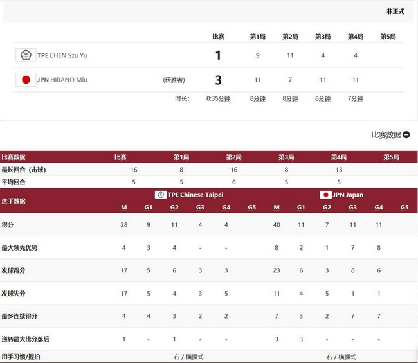Click the 第1局 header in the scoreboard
418x363 pixels.
(x=257, y=37)
